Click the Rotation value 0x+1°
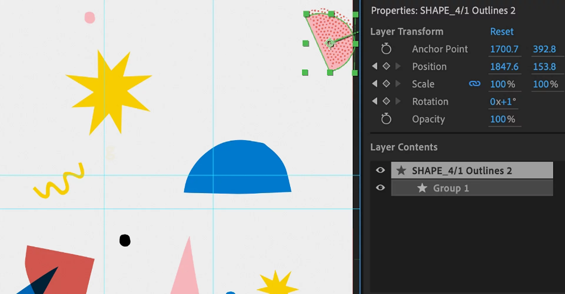 503,102
